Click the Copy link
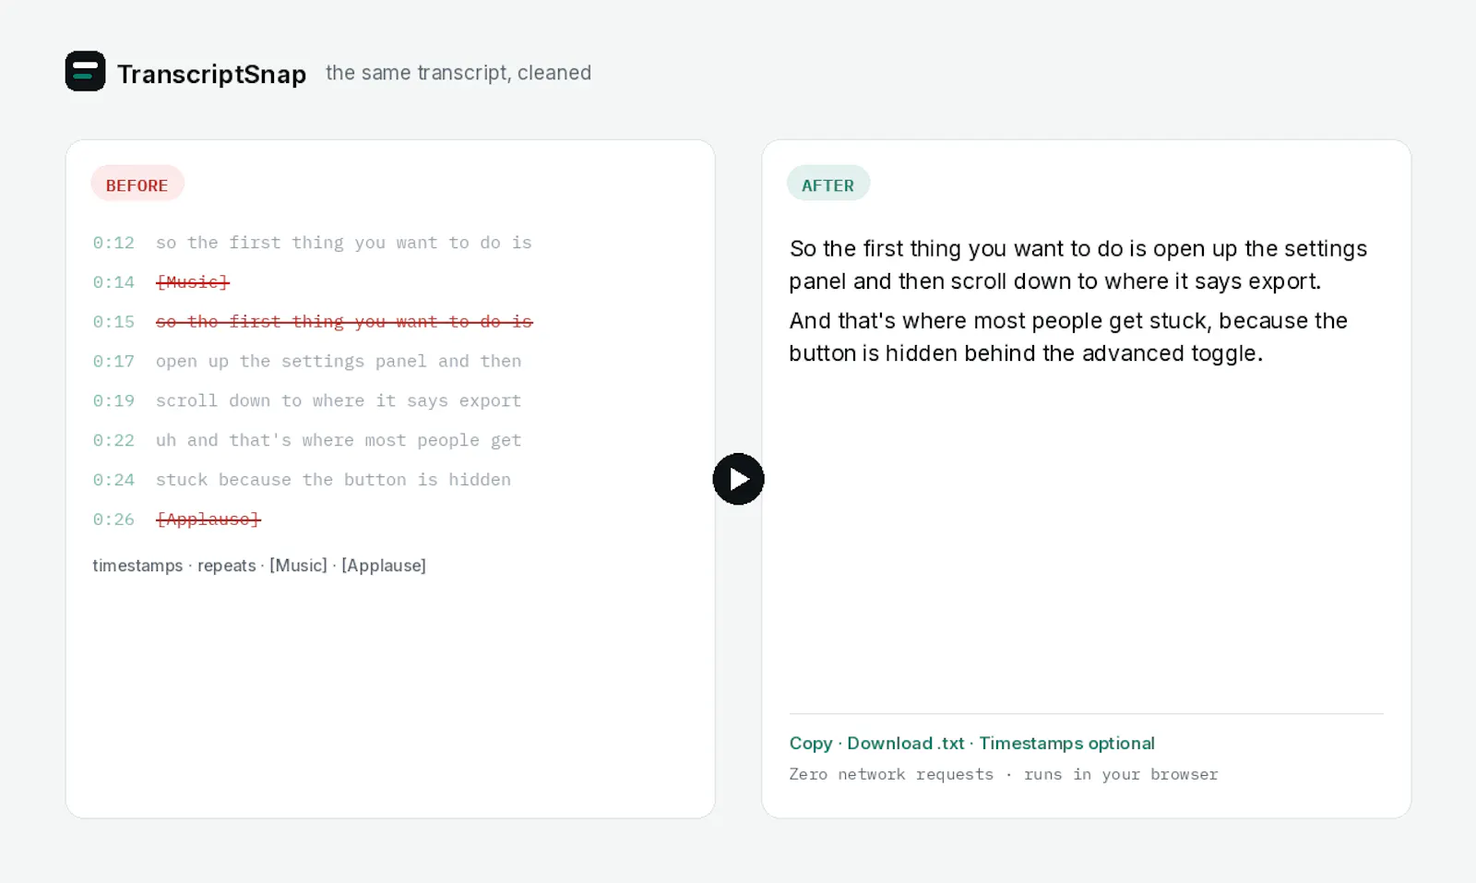Screen dimensions: 1476x883 pos(811,744)
